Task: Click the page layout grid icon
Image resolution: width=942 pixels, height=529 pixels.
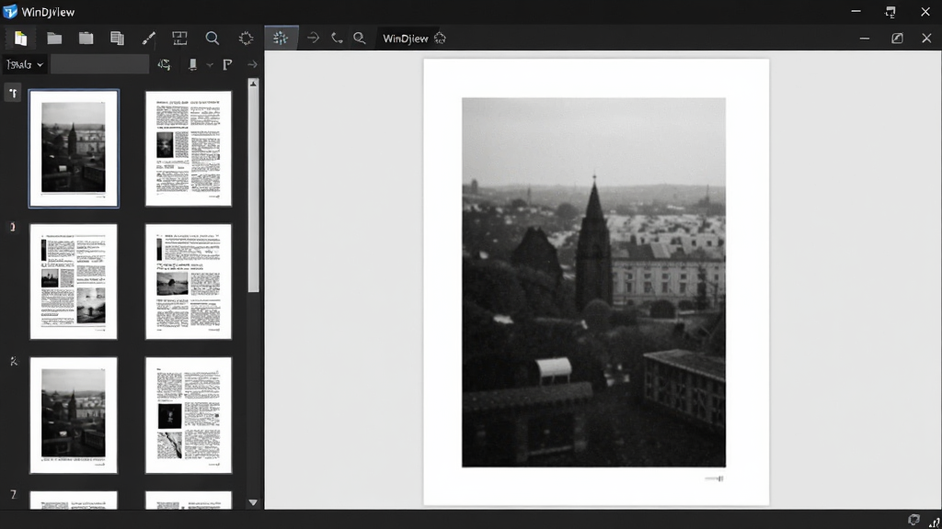Action: (x=179, y=39)
